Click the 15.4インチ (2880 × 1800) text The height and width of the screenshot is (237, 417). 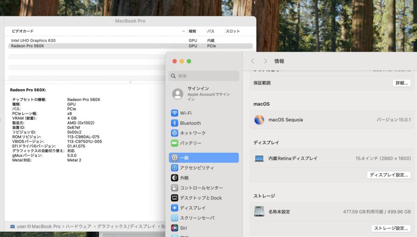tap(383, 158)
